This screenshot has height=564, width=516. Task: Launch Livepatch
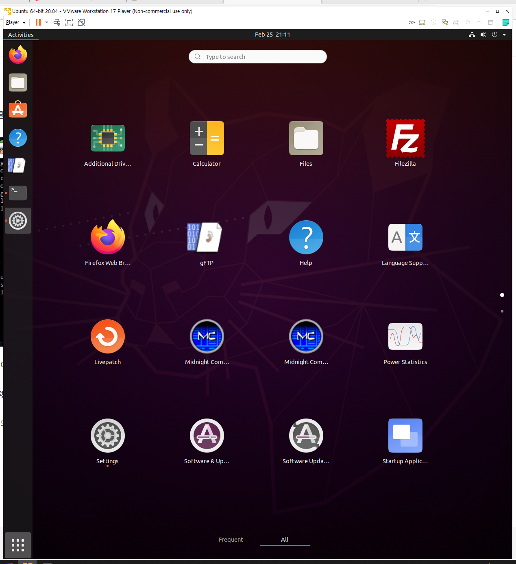point(107,336)
